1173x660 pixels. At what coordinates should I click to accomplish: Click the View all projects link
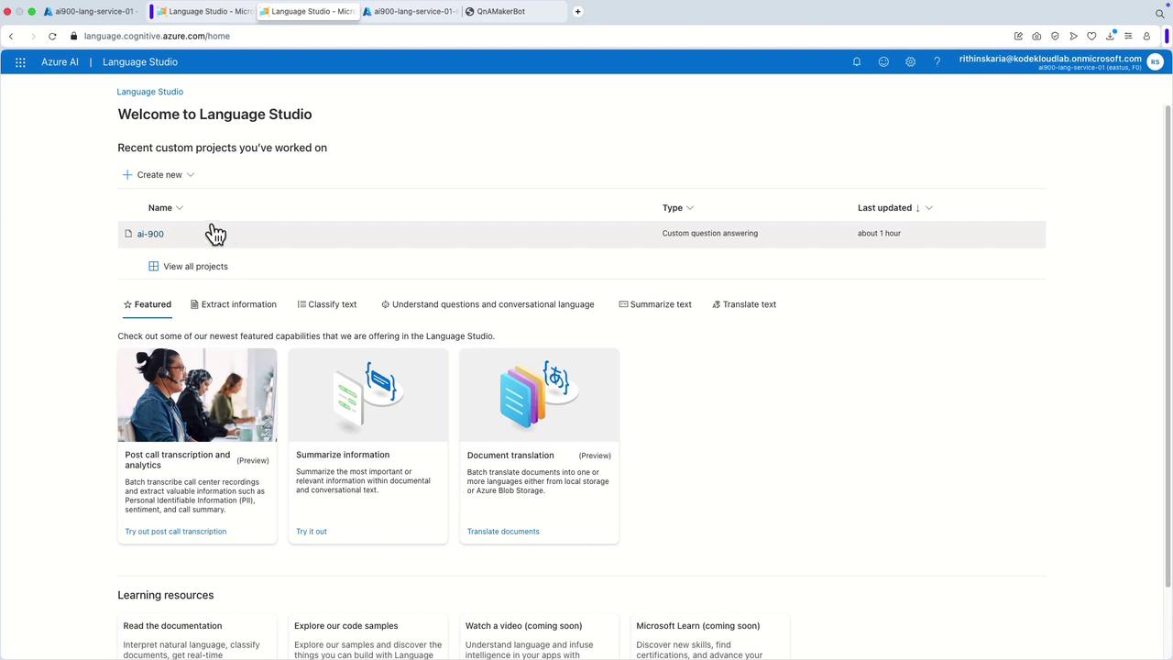195,267
